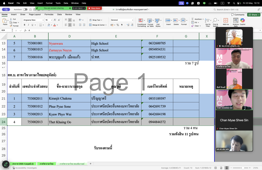
Task: Set top vertical alignment
Action: click(66, 20)
